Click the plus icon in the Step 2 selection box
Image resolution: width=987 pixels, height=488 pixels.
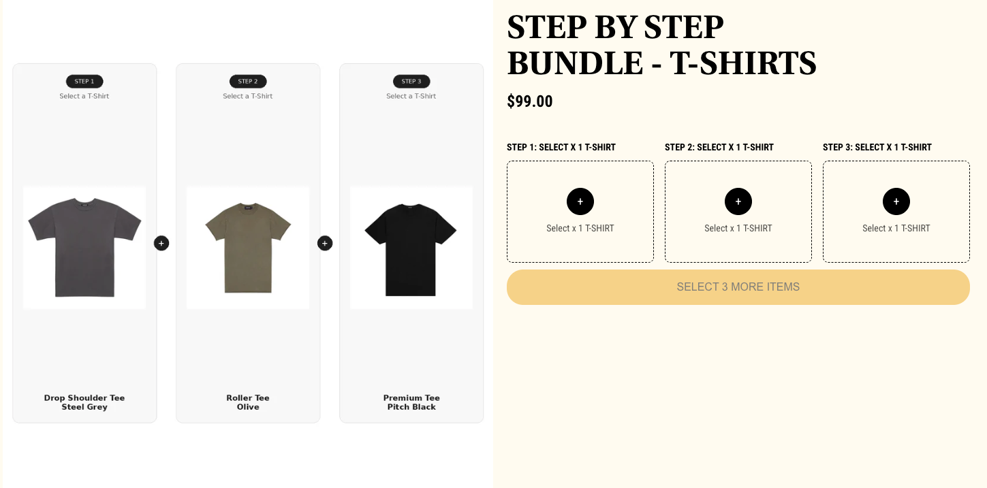[x=738, y=201]
